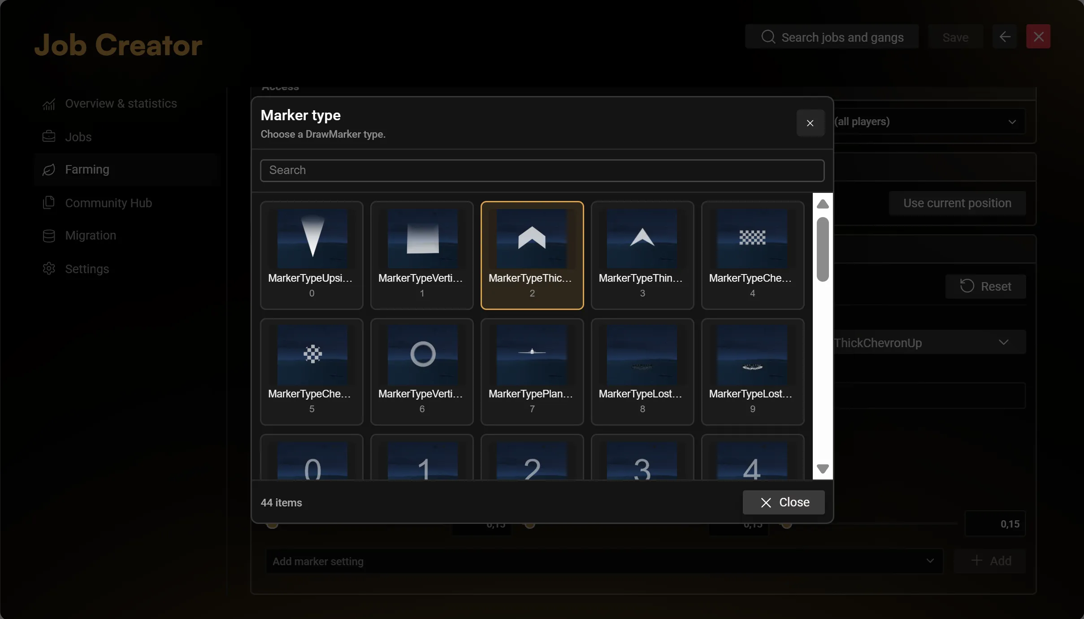Click Use current position button
Viewport: 1084px width, 619px height.
pyautogui.click(x=957, y=203)
